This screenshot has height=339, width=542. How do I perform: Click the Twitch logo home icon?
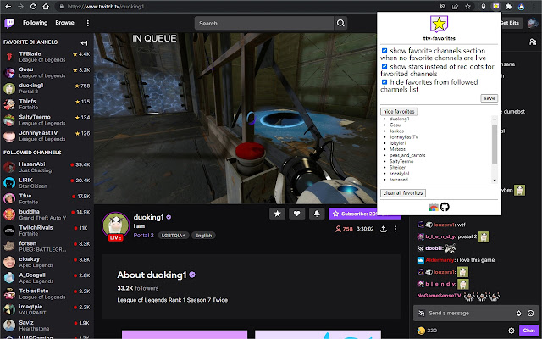[9, 23]
